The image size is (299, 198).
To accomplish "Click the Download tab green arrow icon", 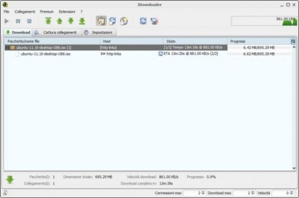I will click(x=8, y=32).
